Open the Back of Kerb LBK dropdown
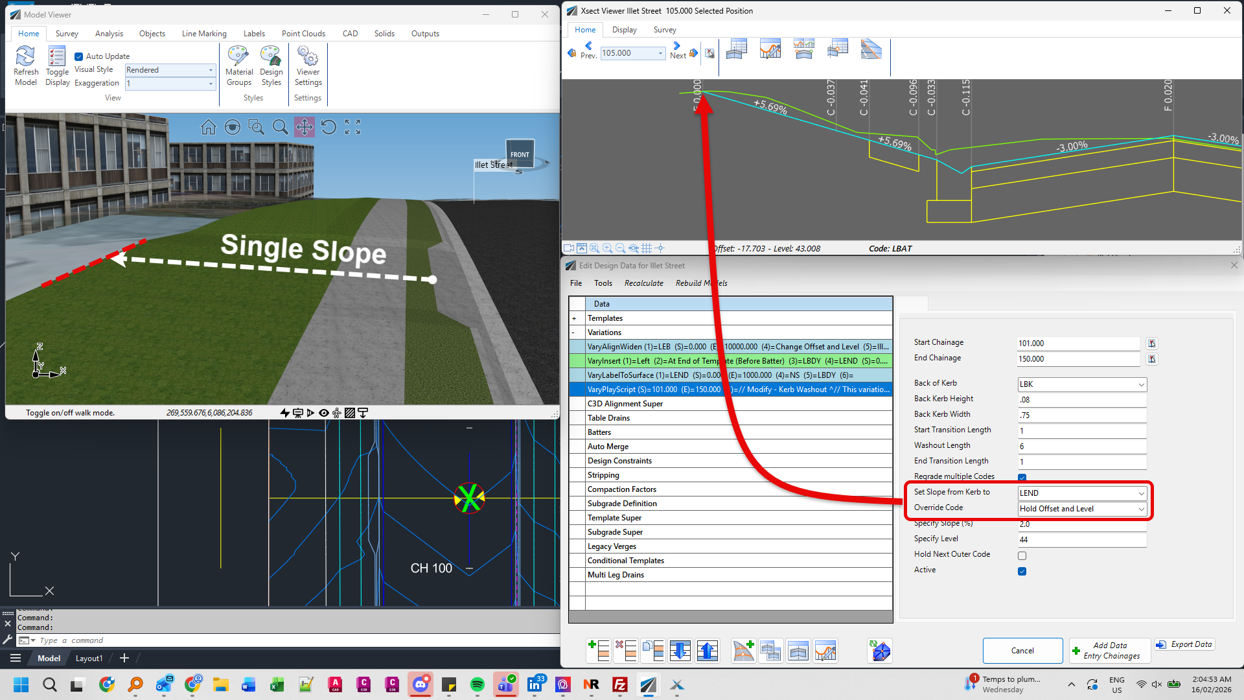This screenshot has width=1244, height=700. point(1082,384)
